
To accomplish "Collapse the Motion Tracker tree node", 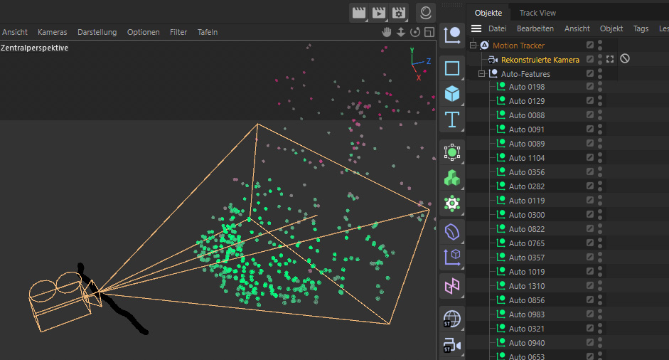I will click(x=473, y=45).
